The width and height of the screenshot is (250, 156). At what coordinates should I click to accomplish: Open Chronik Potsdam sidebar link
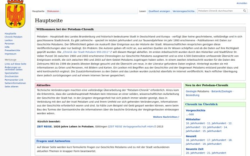tap(14, 37)
